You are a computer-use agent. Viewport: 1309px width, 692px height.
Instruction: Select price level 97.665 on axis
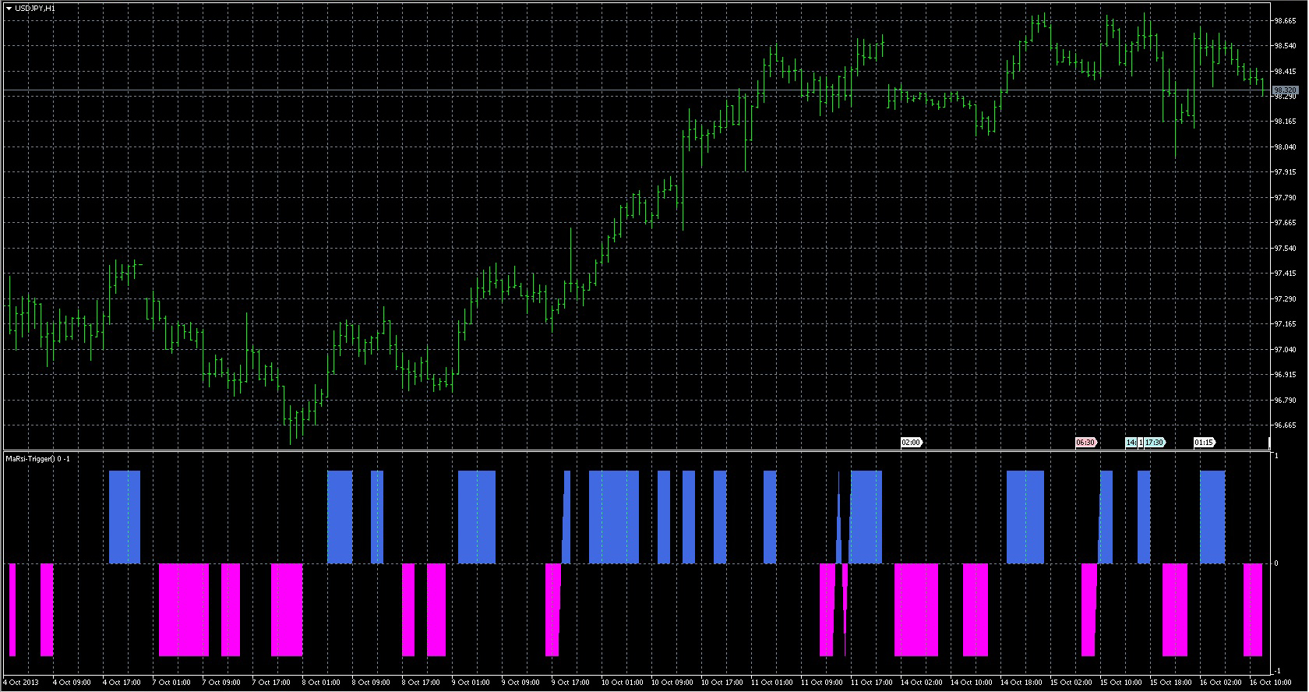click(1285, 223)
